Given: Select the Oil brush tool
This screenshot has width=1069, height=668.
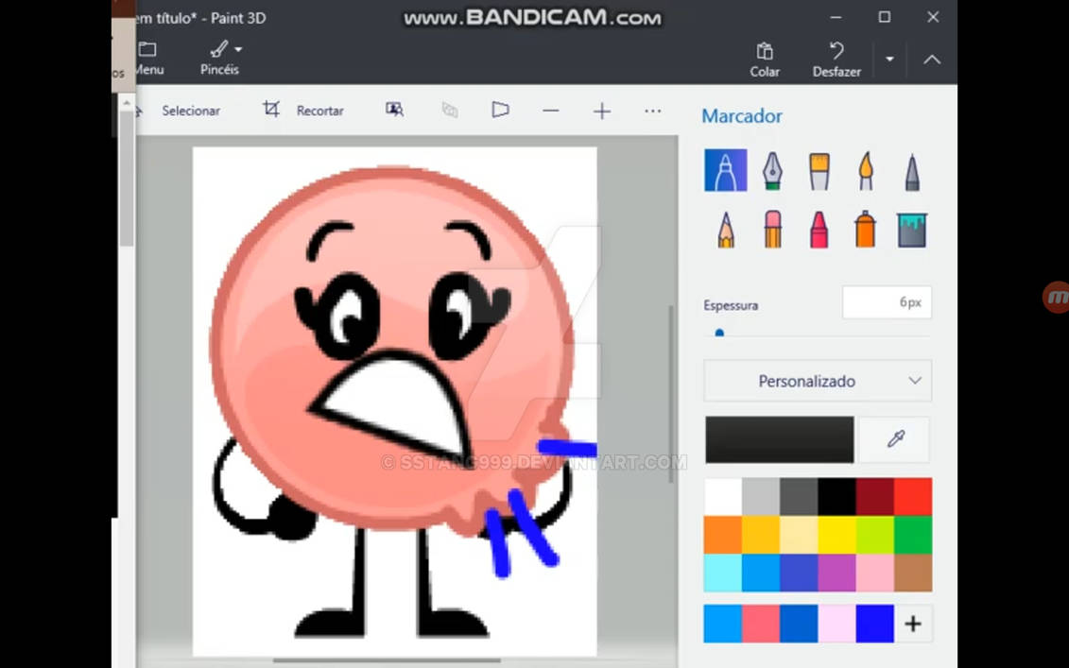Looking at the screenshot, I should [819, 170].
